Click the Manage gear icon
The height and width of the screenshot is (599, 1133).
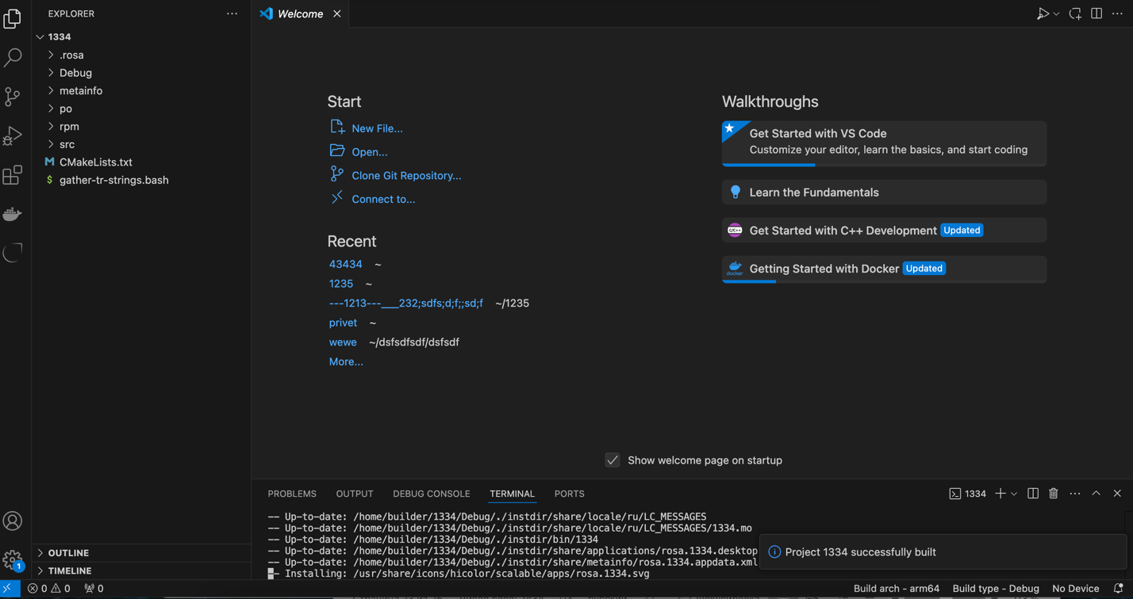(13, 559)
